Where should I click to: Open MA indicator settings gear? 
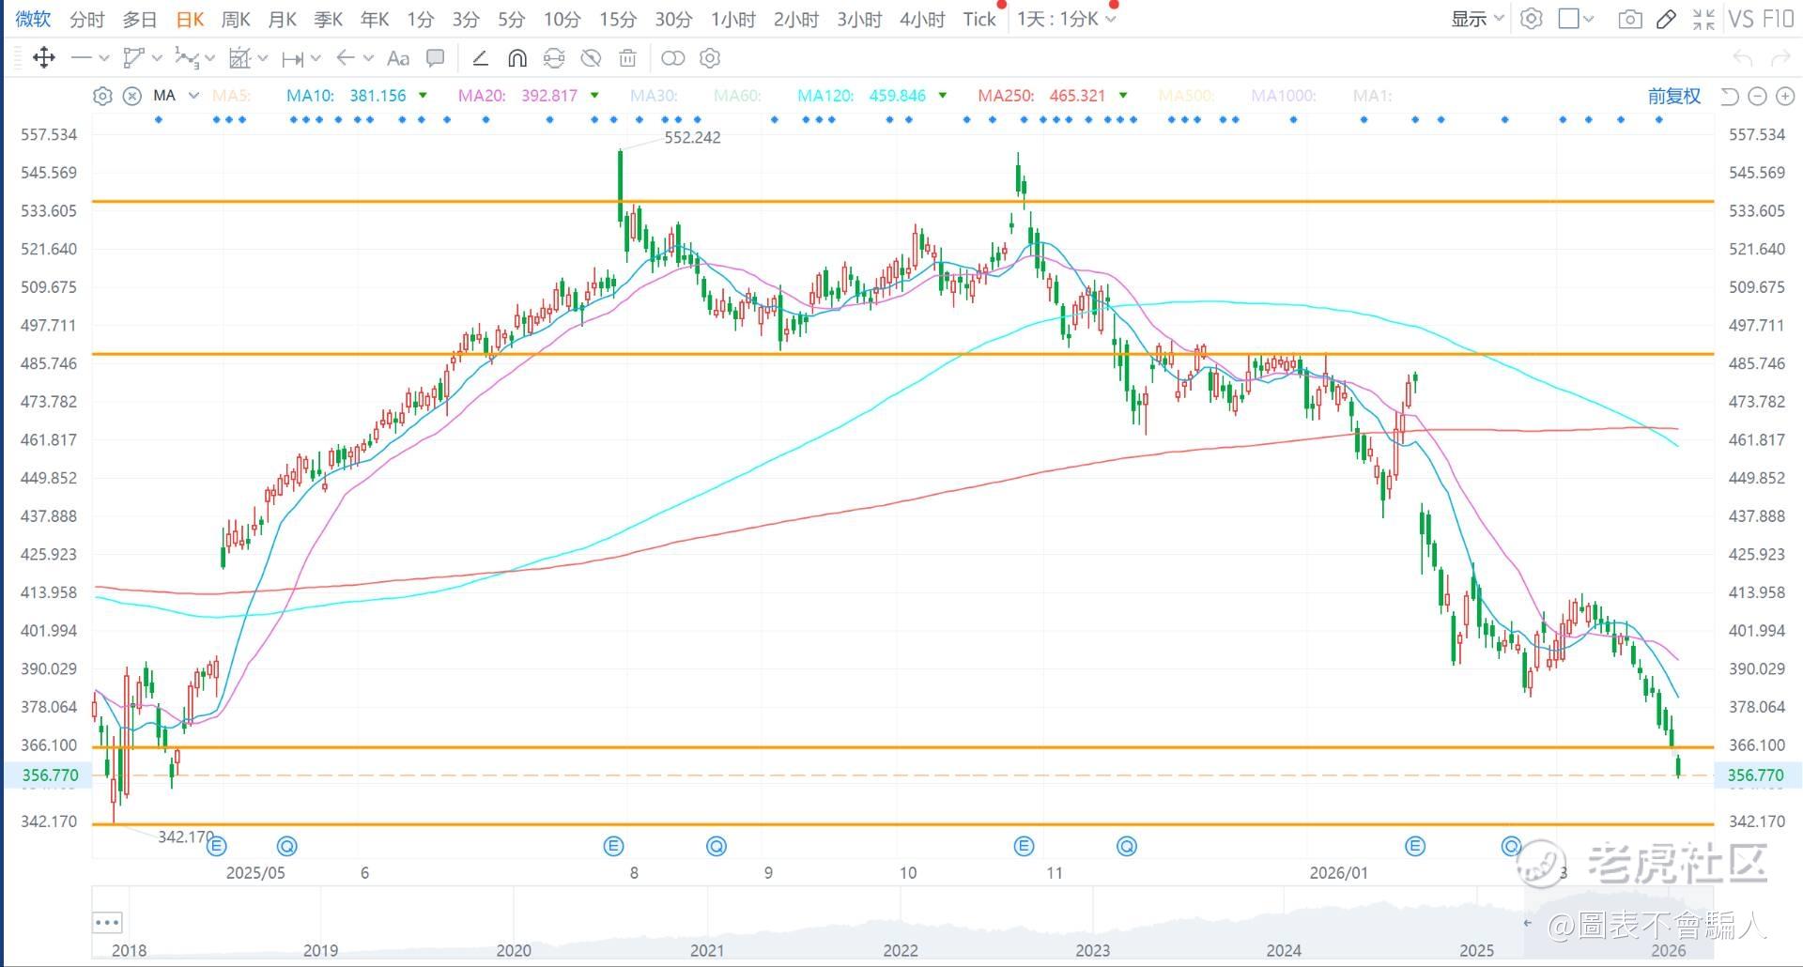tap(103, 96)
